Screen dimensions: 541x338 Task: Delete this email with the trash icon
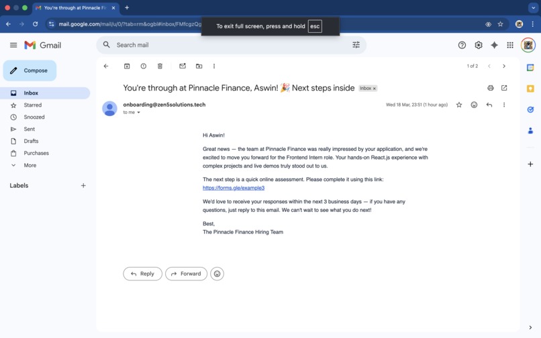click(x=160, y=66)
